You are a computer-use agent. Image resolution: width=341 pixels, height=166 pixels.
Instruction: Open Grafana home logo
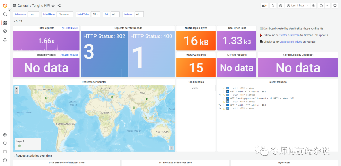coord(5,6)
